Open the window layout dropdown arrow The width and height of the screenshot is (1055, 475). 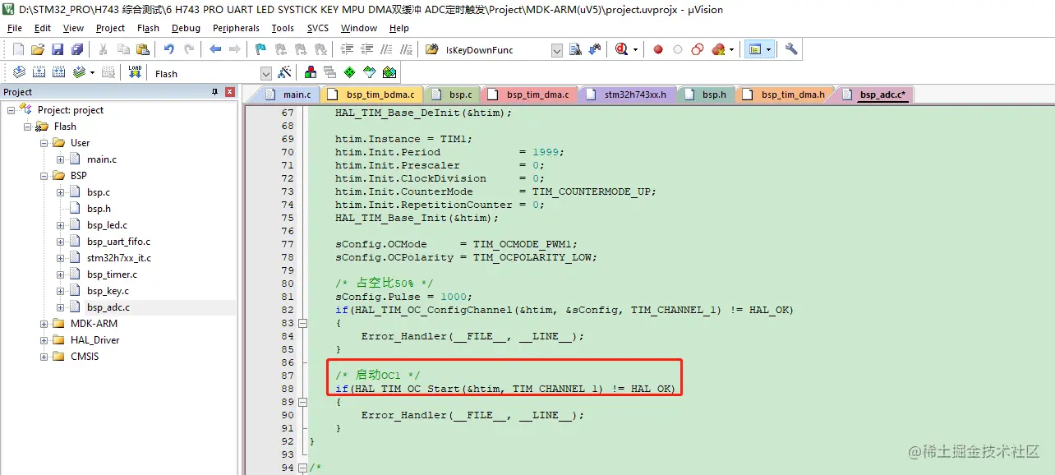coord(769,49)
